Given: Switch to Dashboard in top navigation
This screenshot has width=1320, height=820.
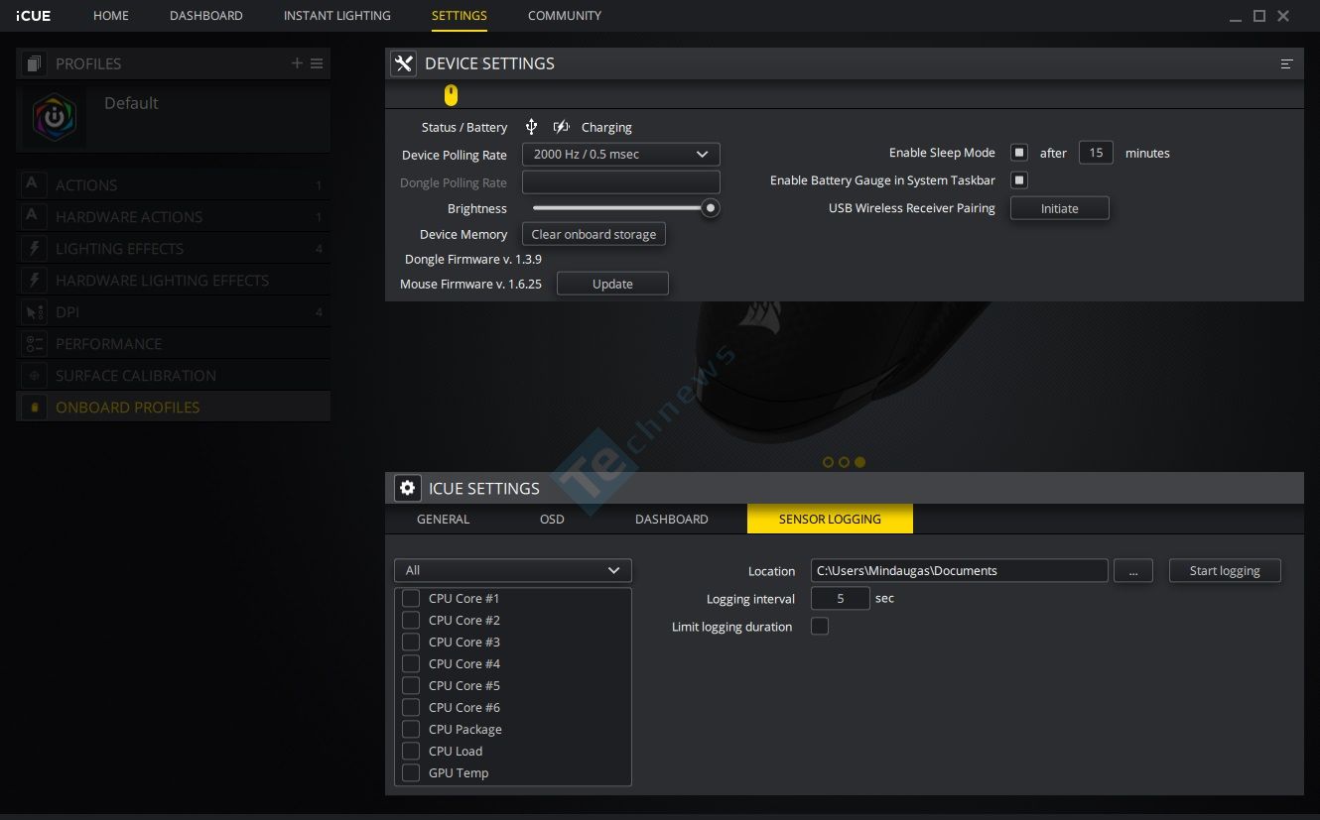Looking at the screenshot, I should point(205,16).
